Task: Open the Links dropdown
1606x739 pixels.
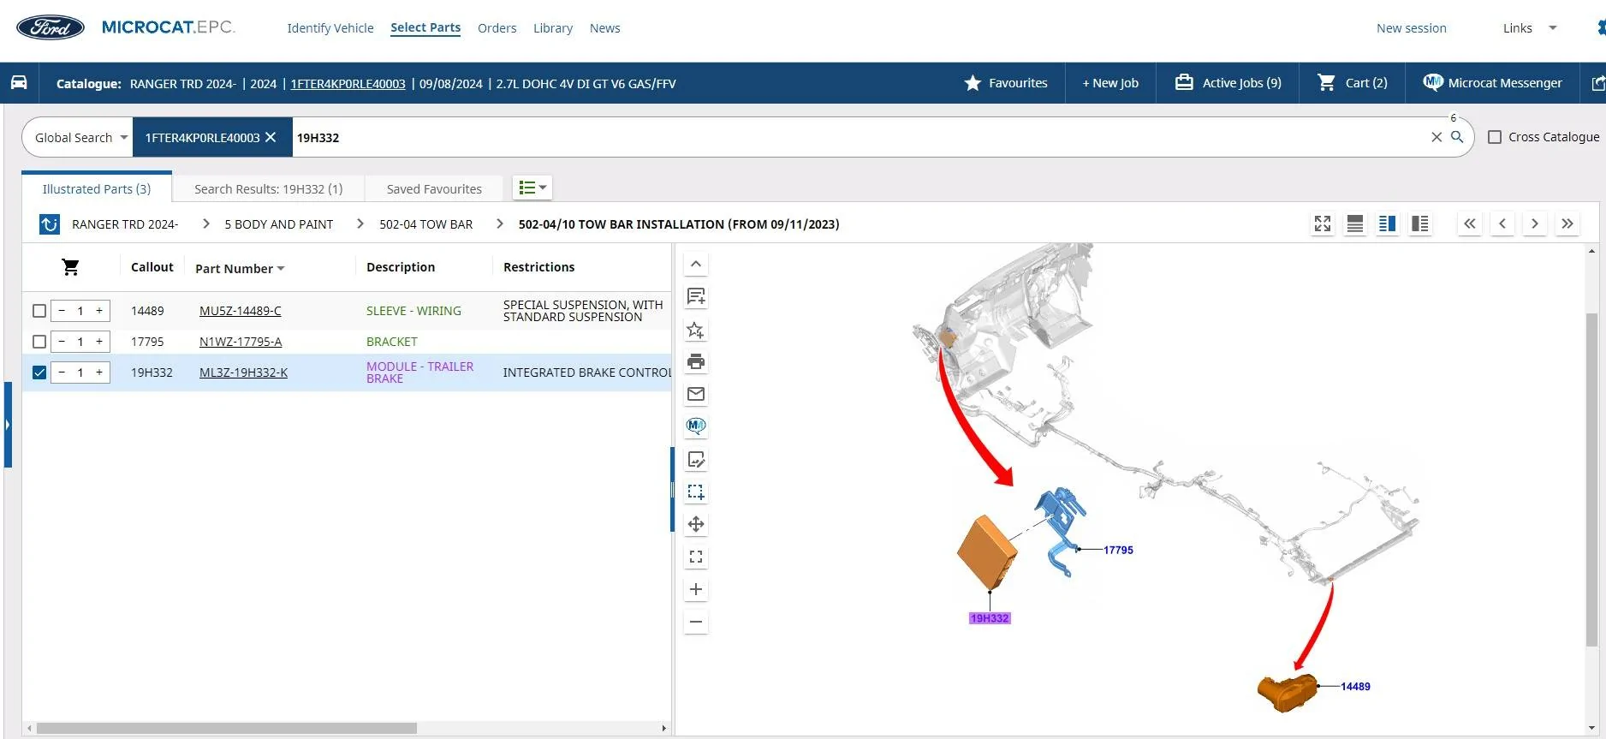Action: tap(1530, 28)
